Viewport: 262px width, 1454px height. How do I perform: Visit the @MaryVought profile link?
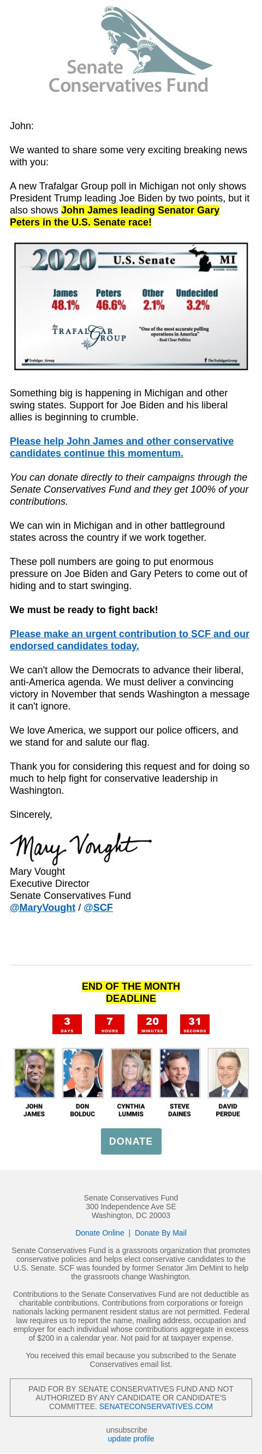[42, 908]
